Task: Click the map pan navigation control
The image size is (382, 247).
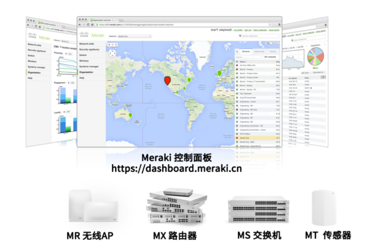Action: coord(112,53)
